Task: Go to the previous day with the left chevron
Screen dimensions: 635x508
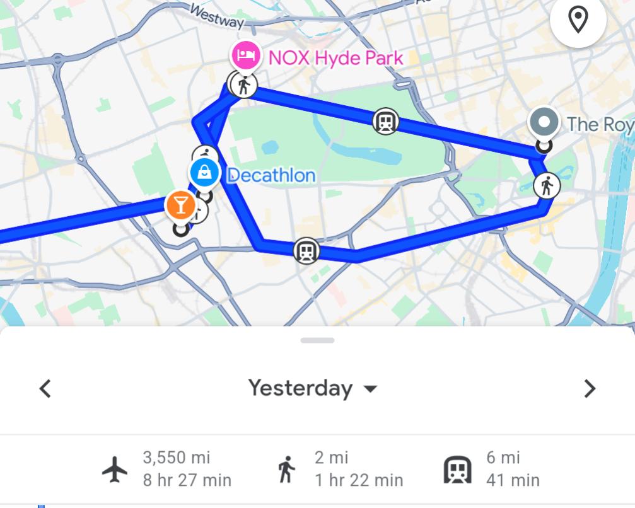Action: click(x=45, y=389)
